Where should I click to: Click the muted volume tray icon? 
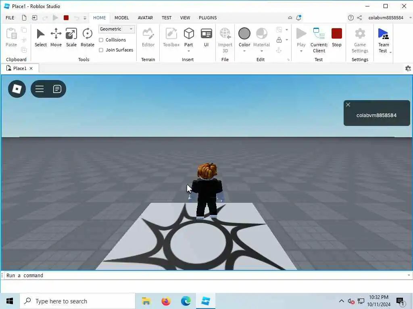(x=351, y=301)
